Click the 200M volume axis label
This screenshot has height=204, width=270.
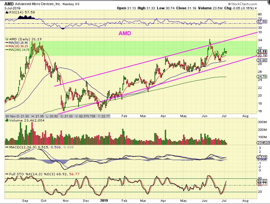tap(262, 129)
